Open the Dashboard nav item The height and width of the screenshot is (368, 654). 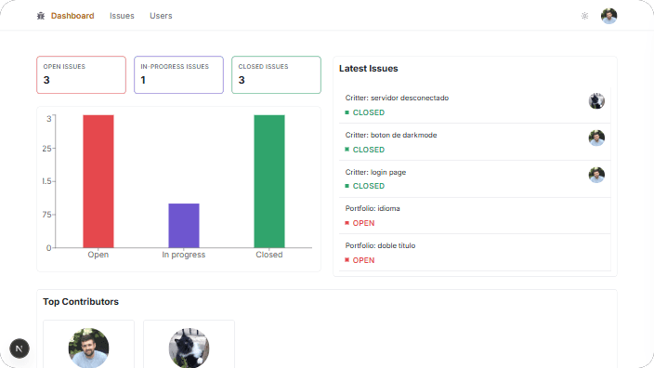[x=72, y=16]
